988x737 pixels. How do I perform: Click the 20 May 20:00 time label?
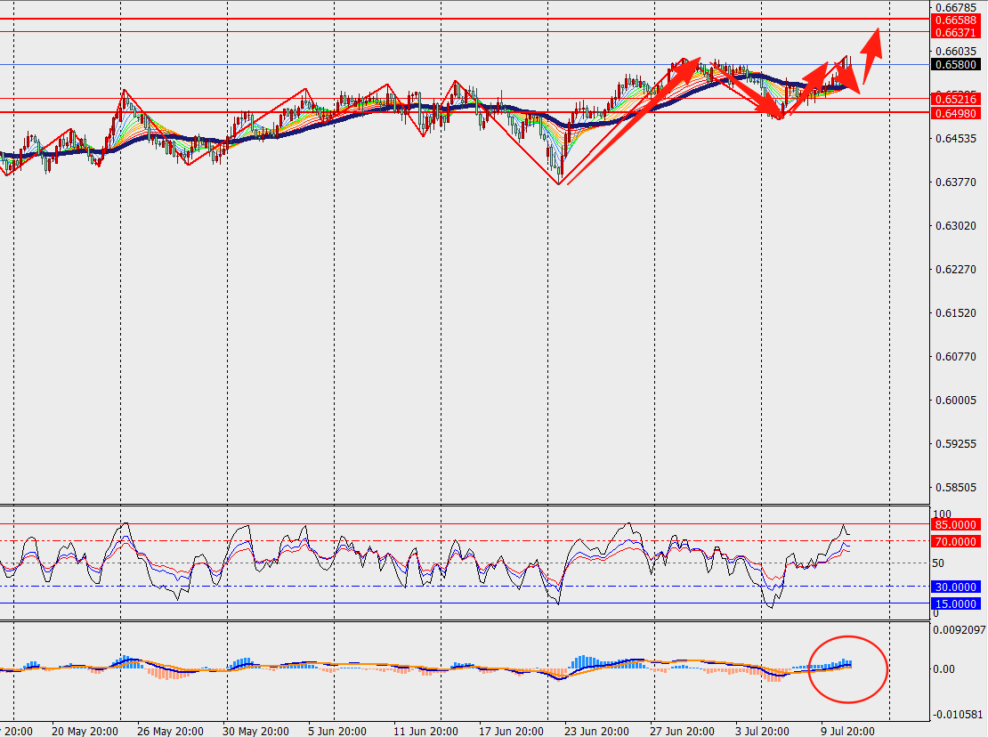85,732
